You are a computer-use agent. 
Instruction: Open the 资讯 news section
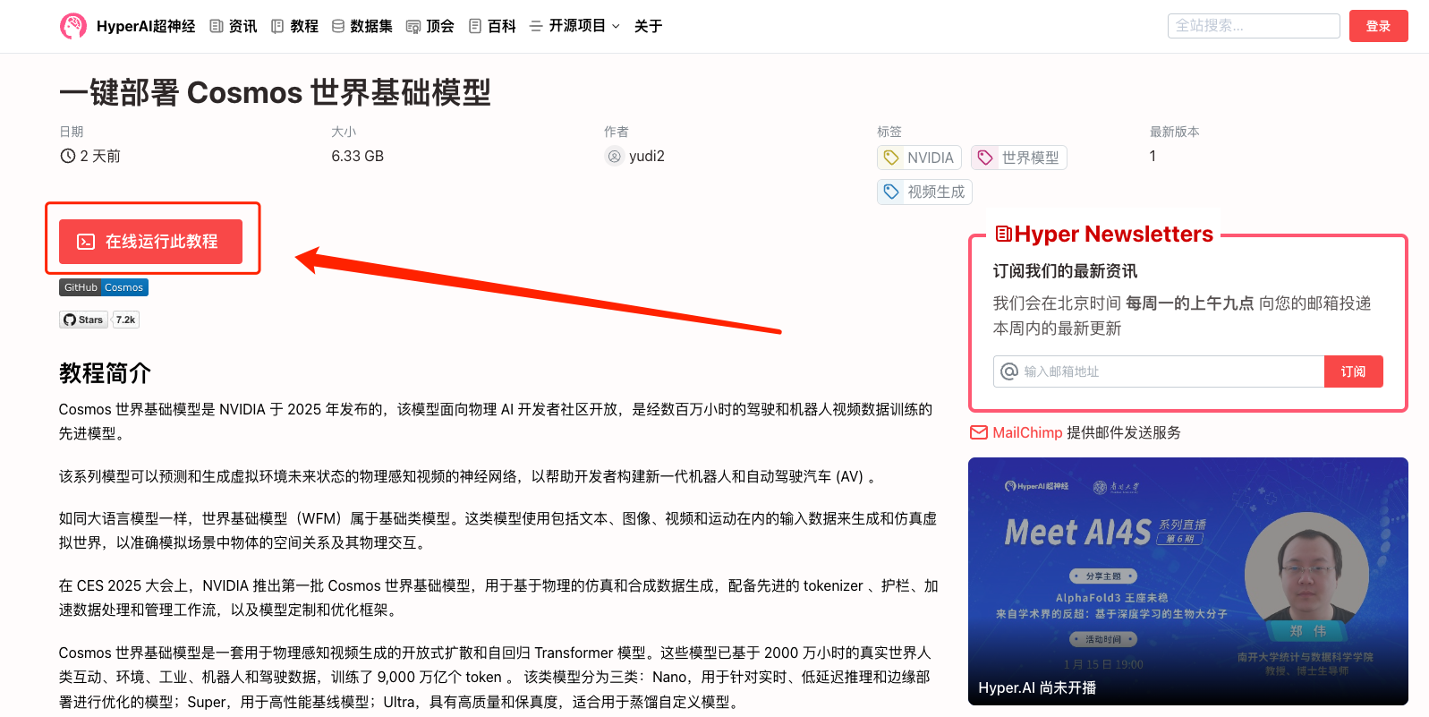pyautogui.click(x=234, y=26)
